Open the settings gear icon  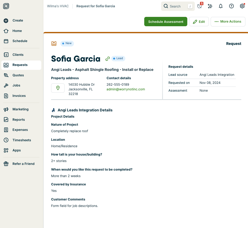click(242, 6)
